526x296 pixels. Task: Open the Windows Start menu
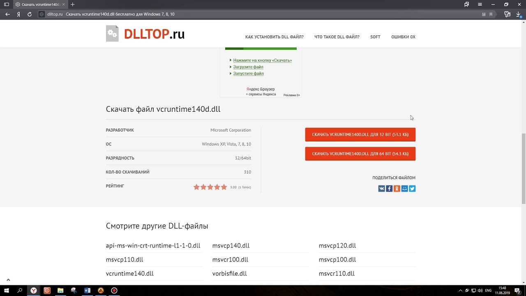7,290
